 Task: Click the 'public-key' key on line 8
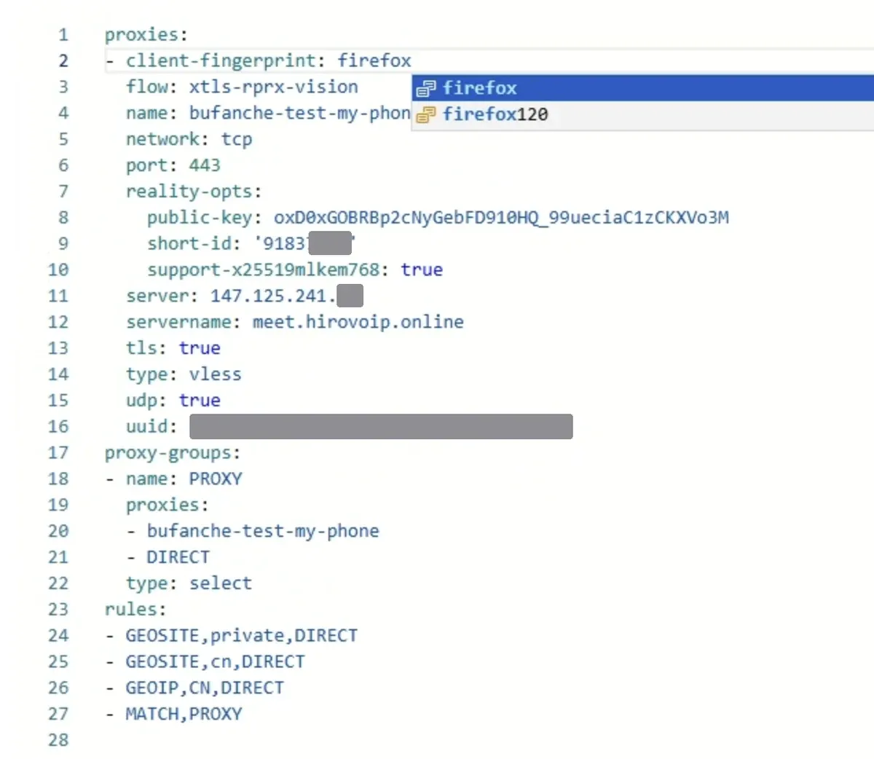[200, 218]
